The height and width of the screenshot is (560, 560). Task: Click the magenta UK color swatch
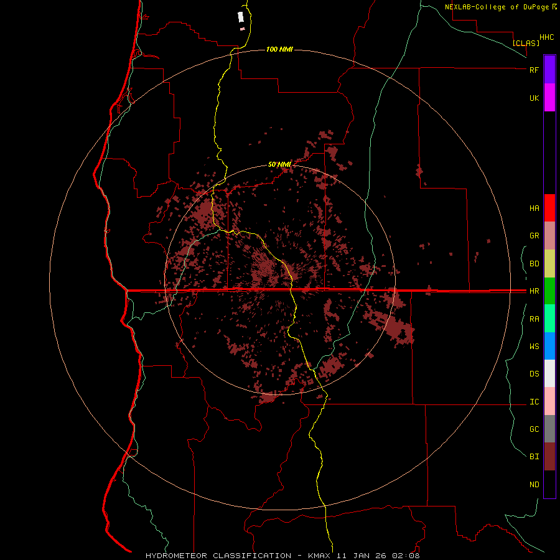(549, 98)
